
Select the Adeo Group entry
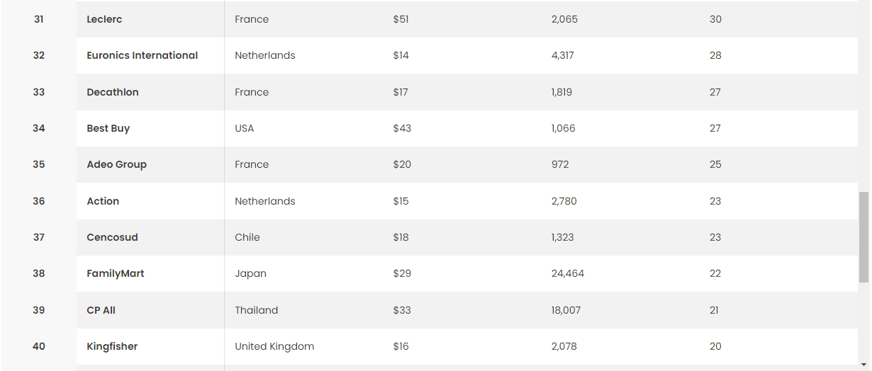point(116,164)
